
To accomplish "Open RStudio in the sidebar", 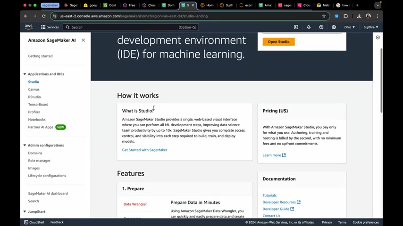I will click(x=34, y=97).
